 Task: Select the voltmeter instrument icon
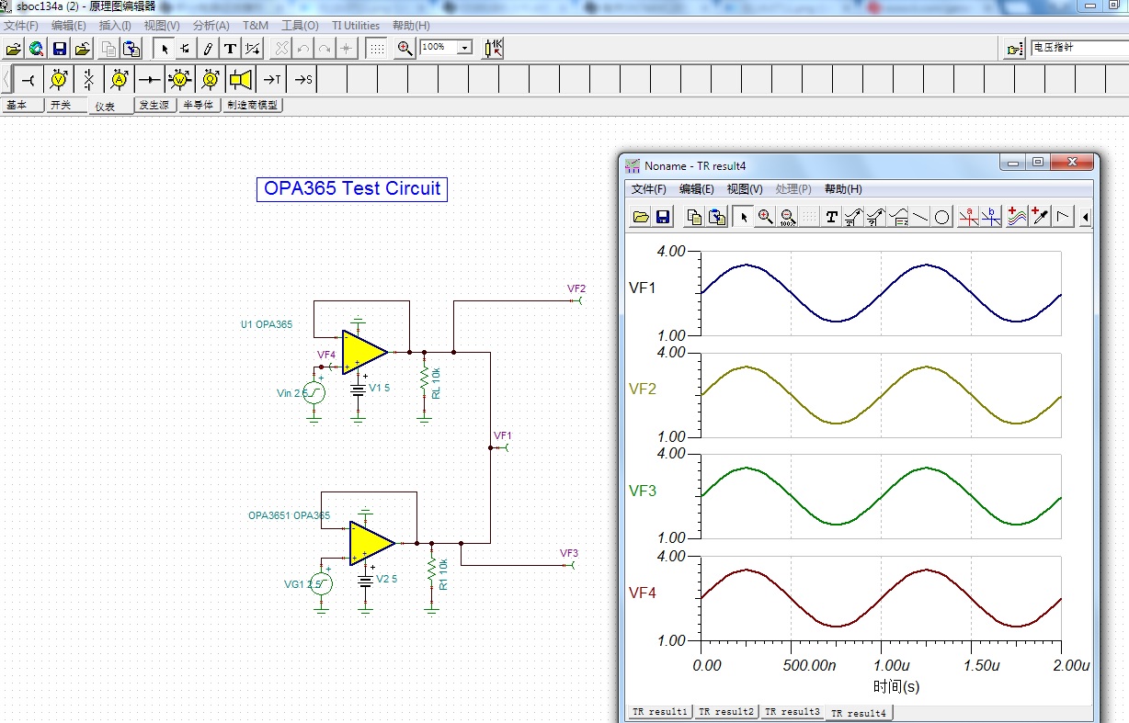pyautogui.click(x=58, y=79)
